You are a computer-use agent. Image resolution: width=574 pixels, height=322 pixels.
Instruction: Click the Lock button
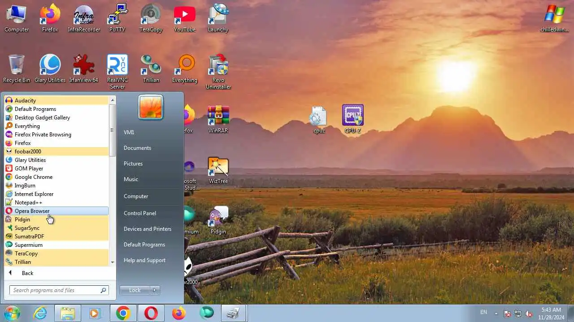(135, 290)
